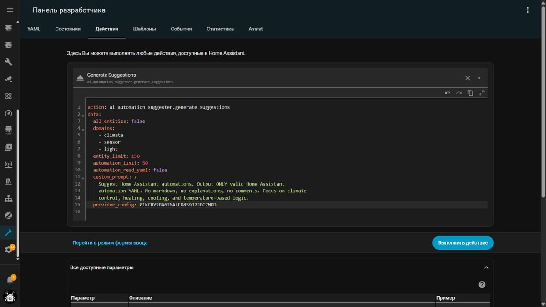Image resolution: width=546 pixels, height=307 pixels.
Task: Clear the selected Generate Suggestions action
Action: tap(468, 78)
